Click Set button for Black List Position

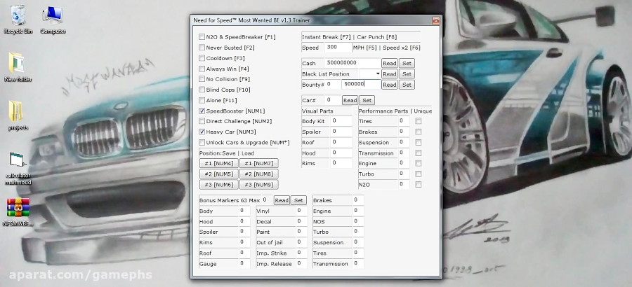pyautogui.click(x=407, y=74)
